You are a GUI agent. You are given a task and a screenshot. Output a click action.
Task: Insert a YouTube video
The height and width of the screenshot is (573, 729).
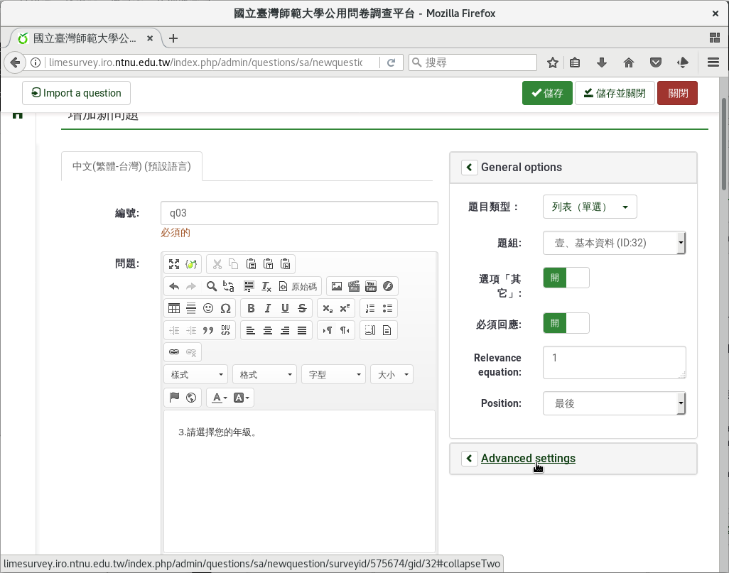point(371,286)
